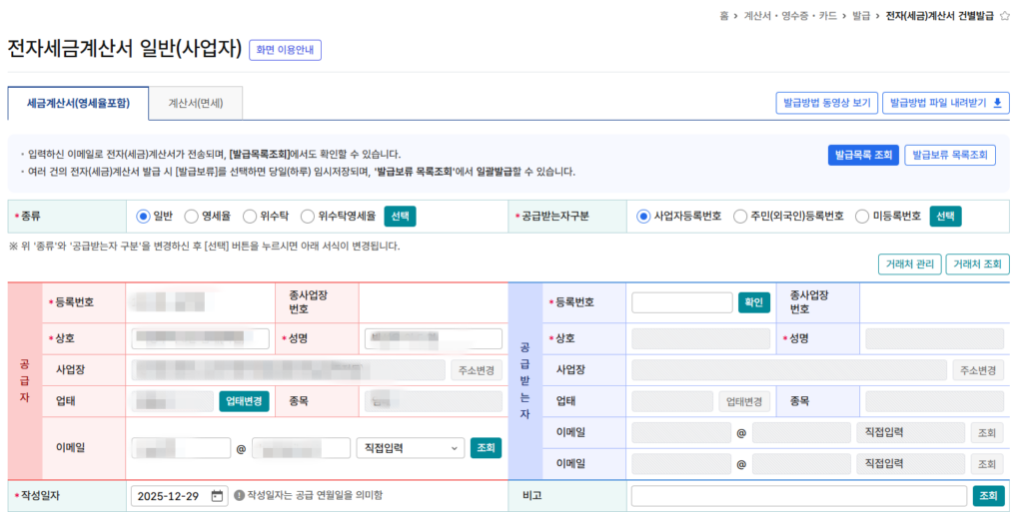Choose 주민(외국인)등록번호 radio option
The width and height of the screenshot is (1023, 512).
click(740, 217)
